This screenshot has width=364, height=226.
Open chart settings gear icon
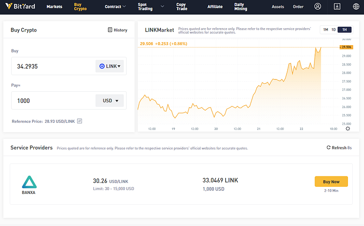347,129
